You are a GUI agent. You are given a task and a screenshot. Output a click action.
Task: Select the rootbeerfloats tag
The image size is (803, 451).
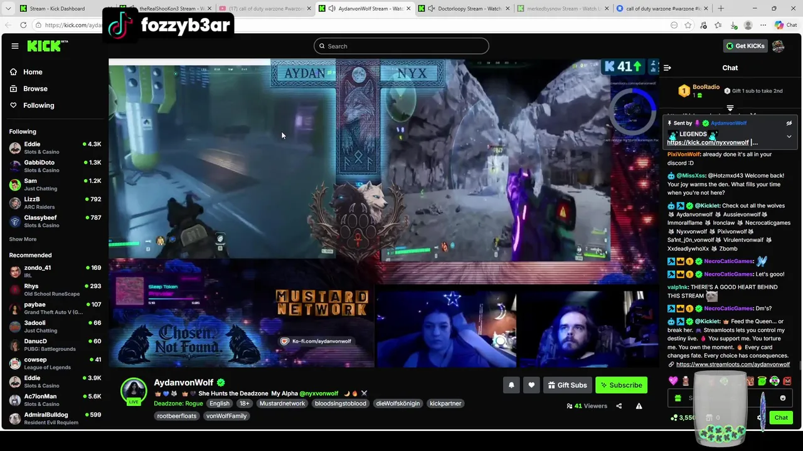click(x=177, y=416)
